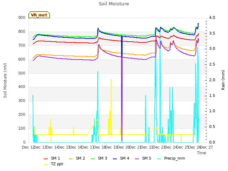Toggle SM 1 series in legend
This screenshot has height=171, width=228.
(x=52, y=158)
